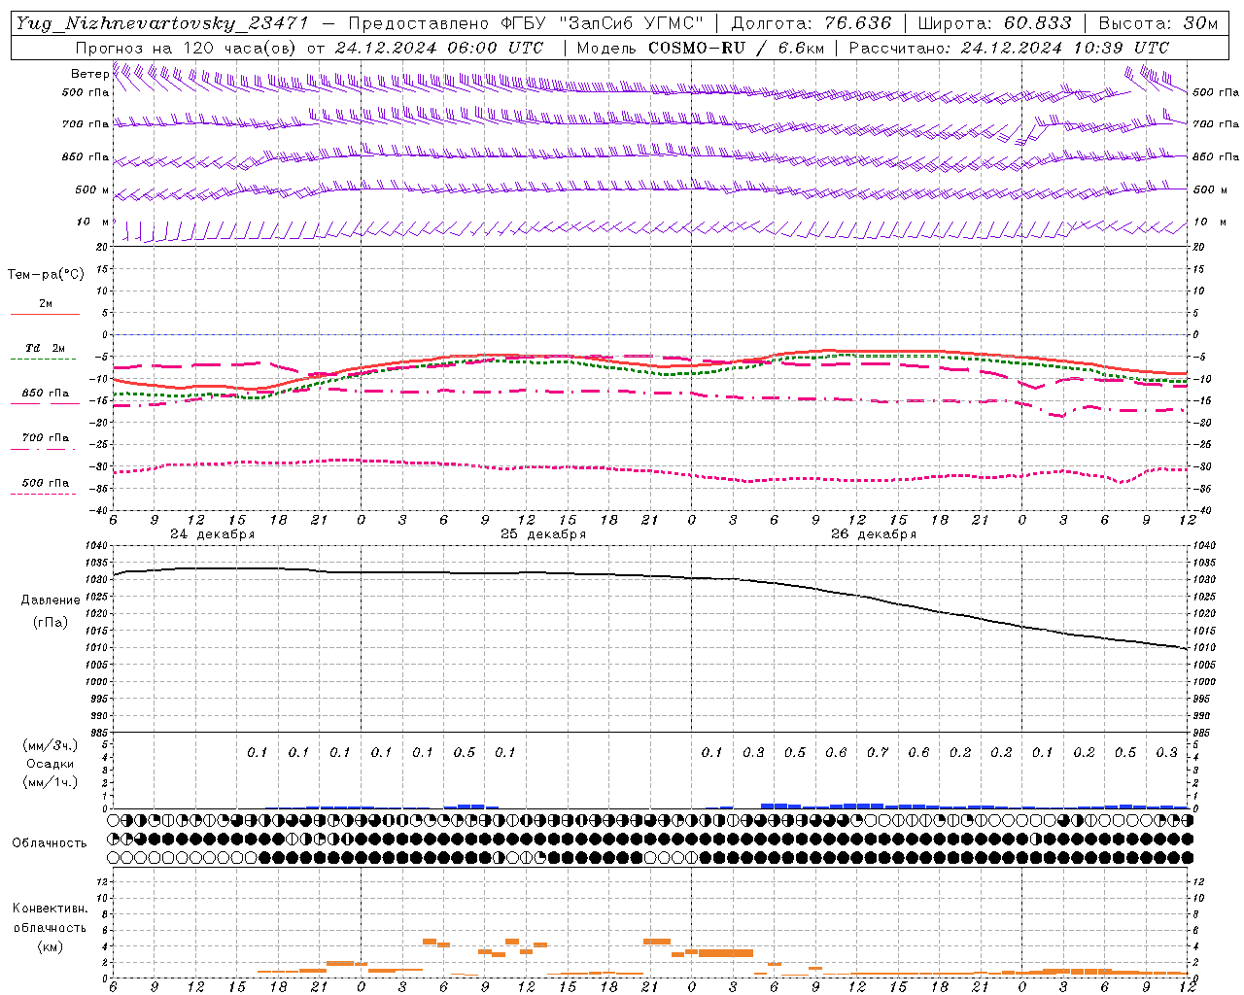Click the model name COSMO-RU / 6.6км
Screen dimensions: 1244x995
coord(736,48)
